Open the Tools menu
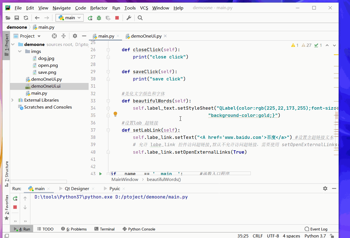 [x=130, y=8]
